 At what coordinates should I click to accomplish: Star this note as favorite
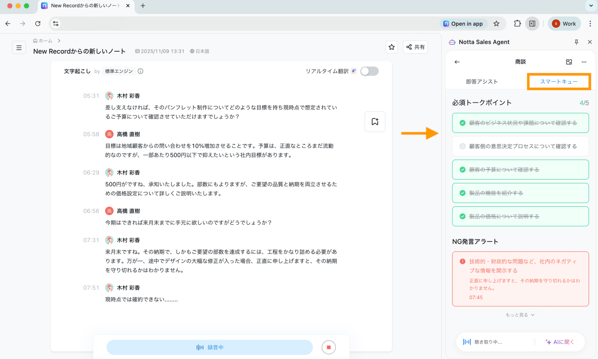click(x=392, y=47)
